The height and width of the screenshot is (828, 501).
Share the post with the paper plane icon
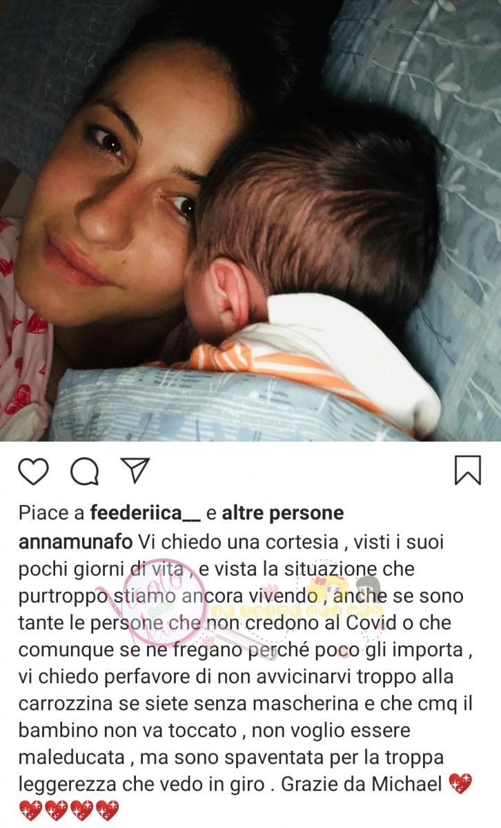click(x=135, y=470)
